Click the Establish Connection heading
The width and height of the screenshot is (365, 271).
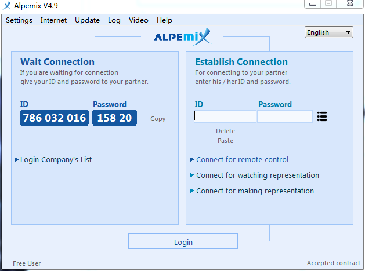coord(241,62)
